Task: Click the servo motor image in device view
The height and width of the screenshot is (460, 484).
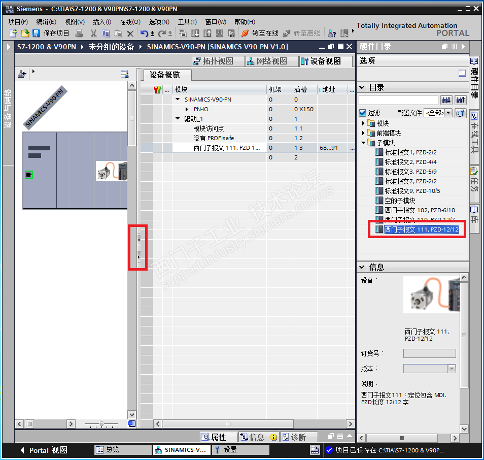Action: (112, 171)
